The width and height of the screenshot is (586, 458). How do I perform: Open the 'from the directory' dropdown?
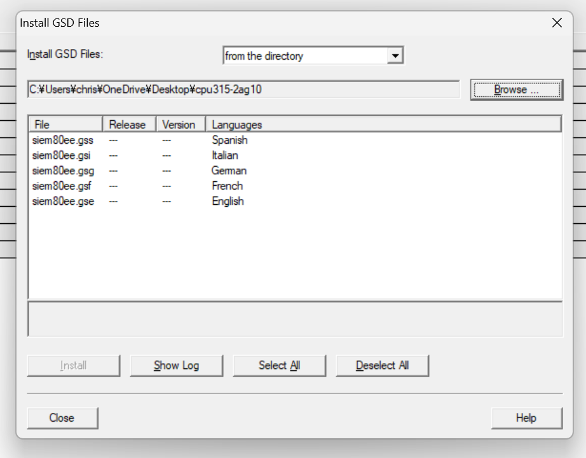point(395,56)
